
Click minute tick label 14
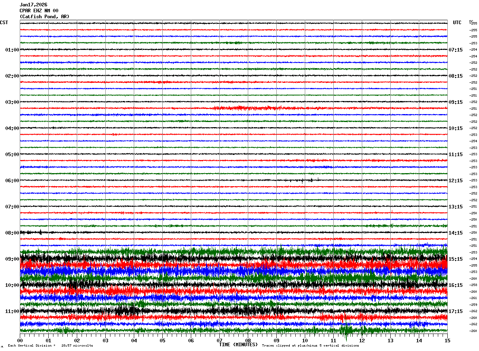click(x=419, y=340)
